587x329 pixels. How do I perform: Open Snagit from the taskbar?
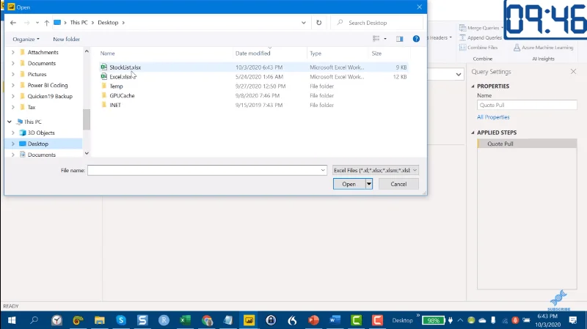click(x=142, y=320)
